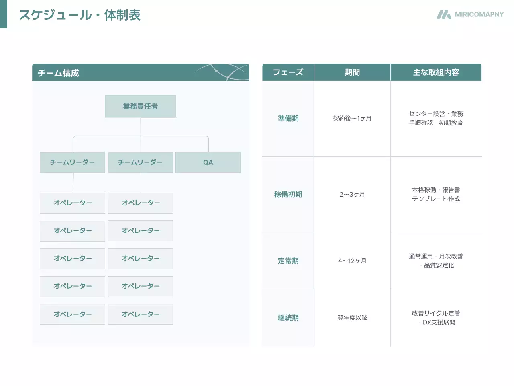Viewport: 514px width, 386px height.
Task: Click the bottommost right オペレーター box
Action: tap(140, 314)
